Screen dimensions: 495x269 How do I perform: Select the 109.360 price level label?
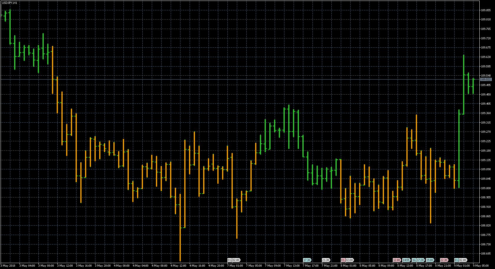[x=486, y=113]
